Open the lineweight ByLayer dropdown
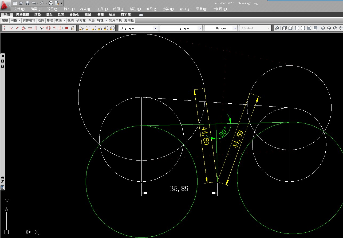The height and width of the screenshot is (238, 343). coord(221,28)
